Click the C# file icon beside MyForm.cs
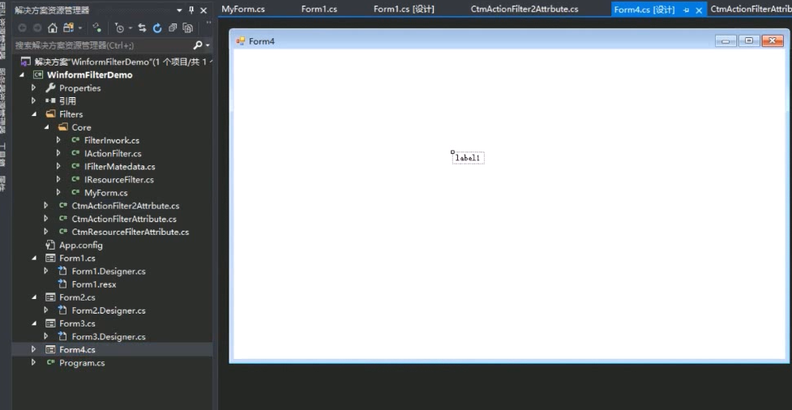 click(x=75, y=192)
